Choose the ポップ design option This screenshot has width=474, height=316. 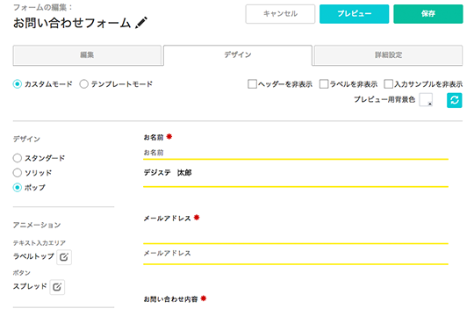pos(18,188)
